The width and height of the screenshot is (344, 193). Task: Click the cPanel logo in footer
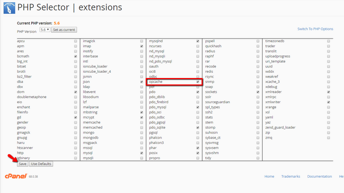pyautogui.click(x=16, y=176)
